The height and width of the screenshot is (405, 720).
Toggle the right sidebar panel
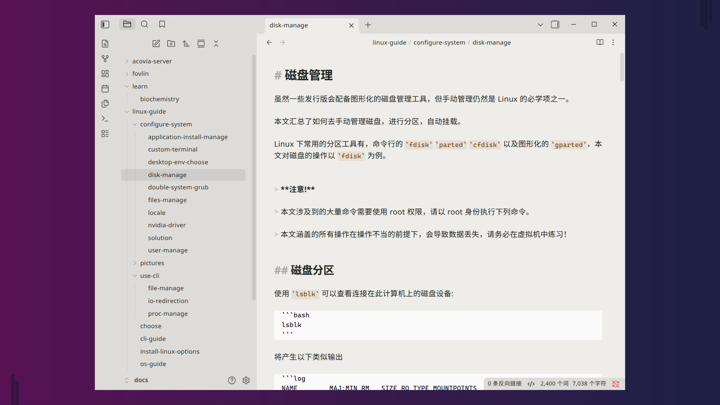point(555,24)
